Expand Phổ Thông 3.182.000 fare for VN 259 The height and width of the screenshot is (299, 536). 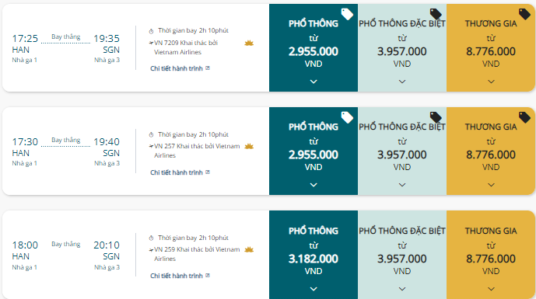314,289
